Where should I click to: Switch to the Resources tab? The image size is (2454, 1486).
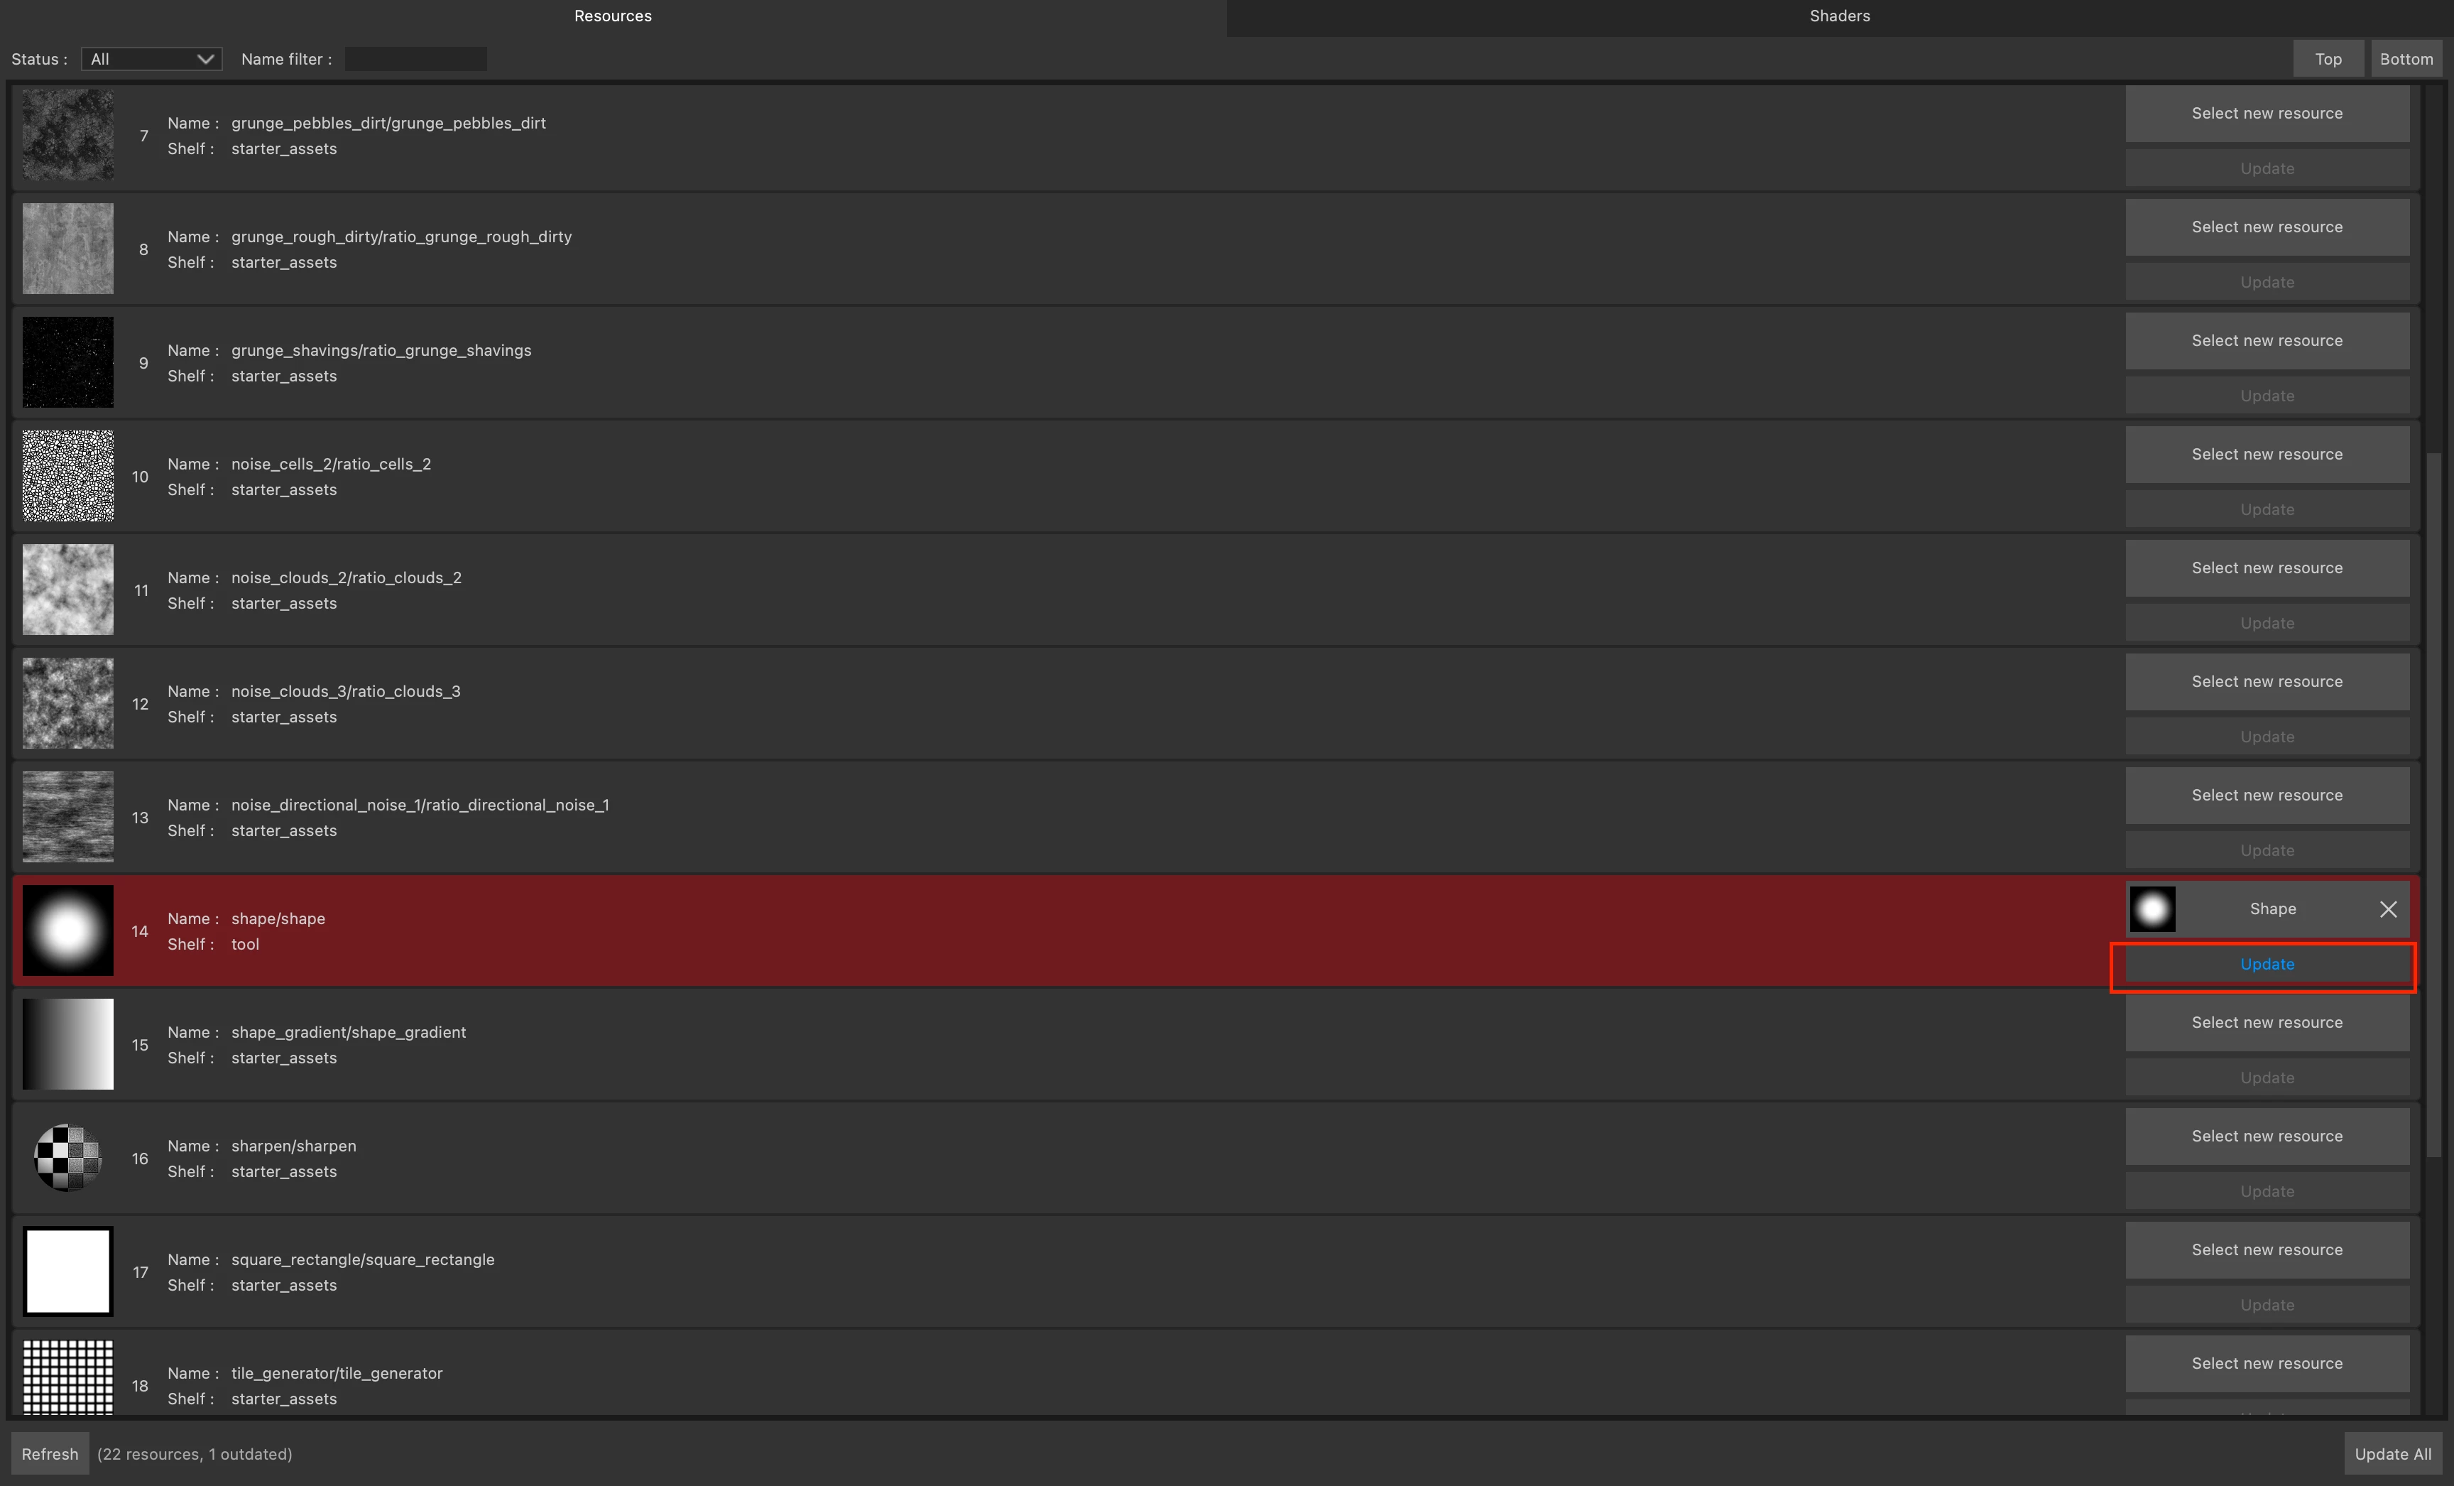pyautogui.click(x=613, y=16)
